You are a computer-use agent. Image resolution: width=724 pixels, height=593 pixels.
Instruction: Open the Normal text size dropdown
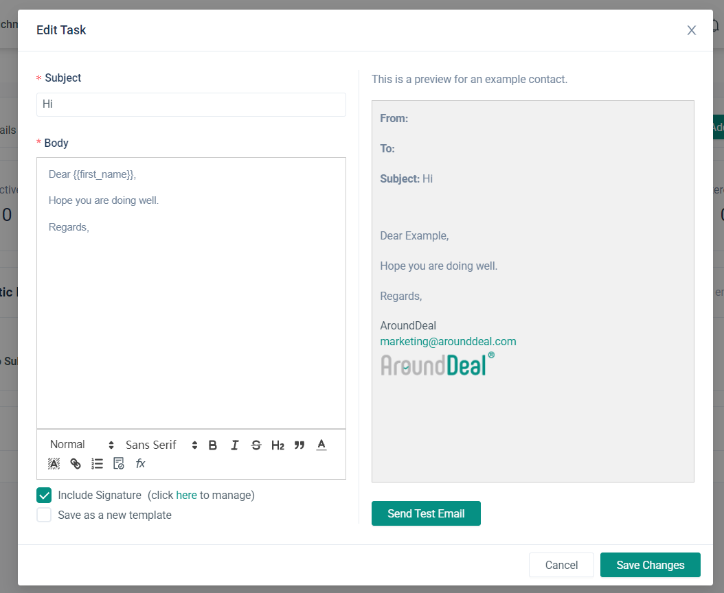click(82, 445)
